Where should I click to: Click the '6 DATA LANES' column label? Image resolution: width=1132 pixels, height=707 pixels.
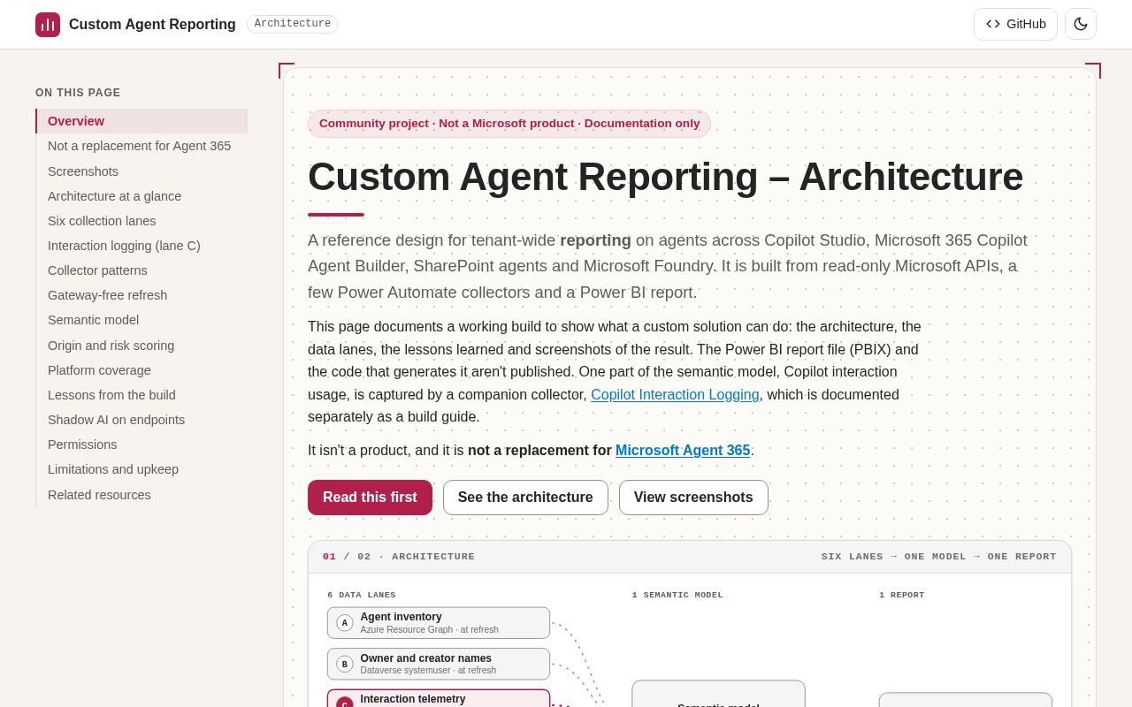click(362, 595)
